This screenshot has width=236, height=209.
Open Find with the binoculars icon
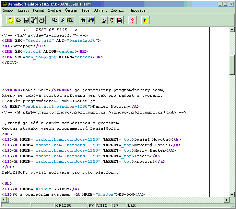click(83, 20)
